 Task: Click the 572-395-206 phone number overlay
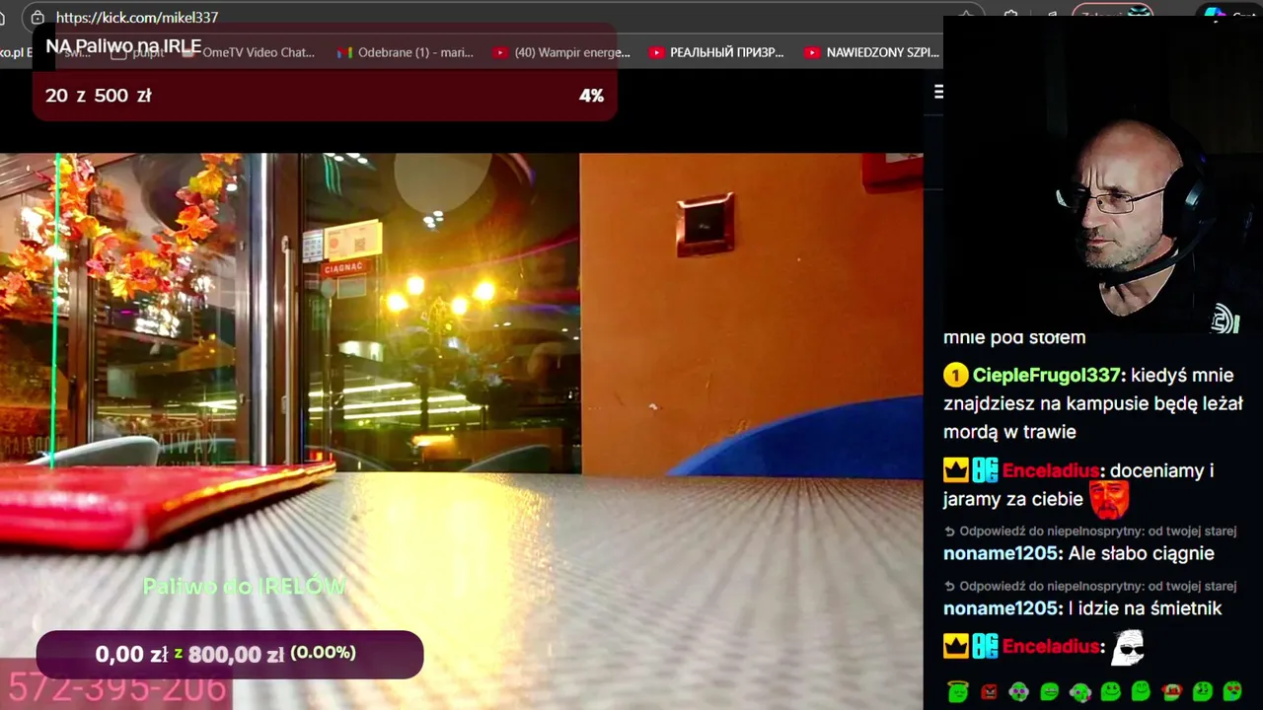tap(116, 688)
